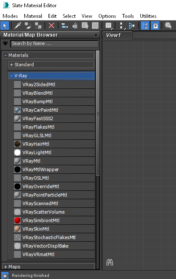Collapse the Materials group
The width and height of the screenshot is (176, 279).
(x=48, y=55)
